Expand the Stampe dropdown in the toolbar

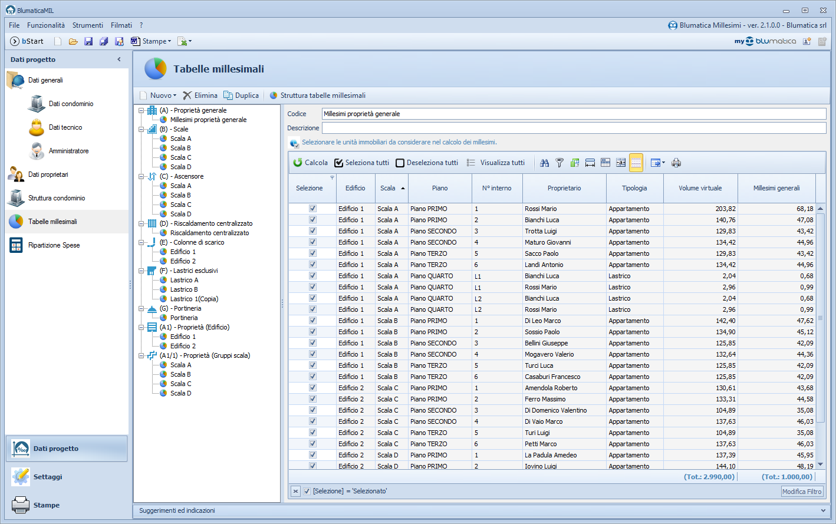pyautogui.click(x=170, y=41)
